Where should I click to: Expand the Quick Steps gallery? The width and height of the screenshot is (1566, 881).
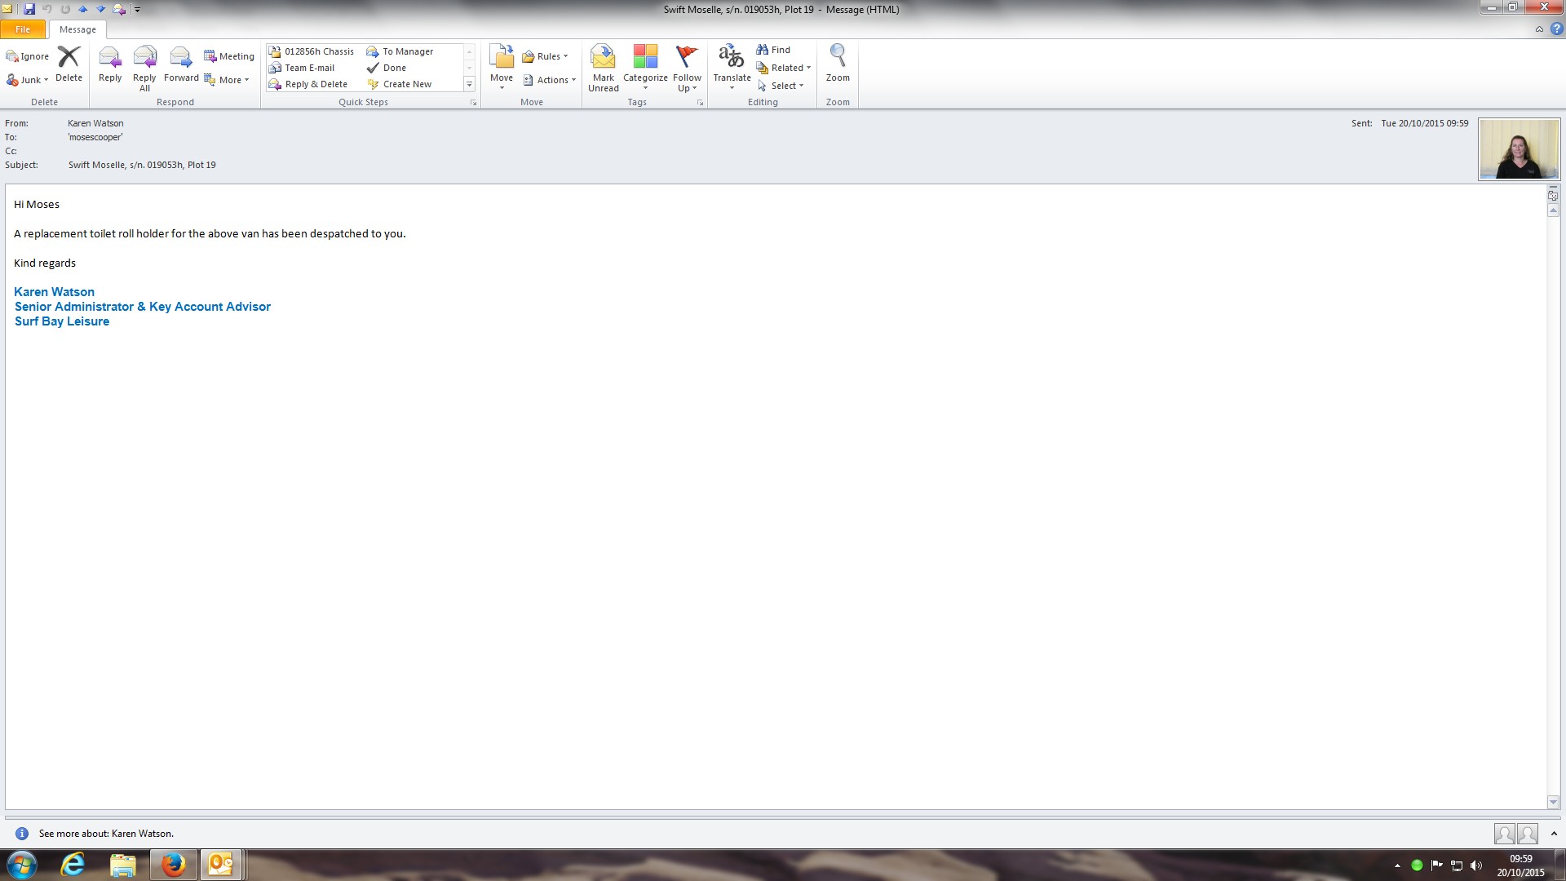[469, 85]
